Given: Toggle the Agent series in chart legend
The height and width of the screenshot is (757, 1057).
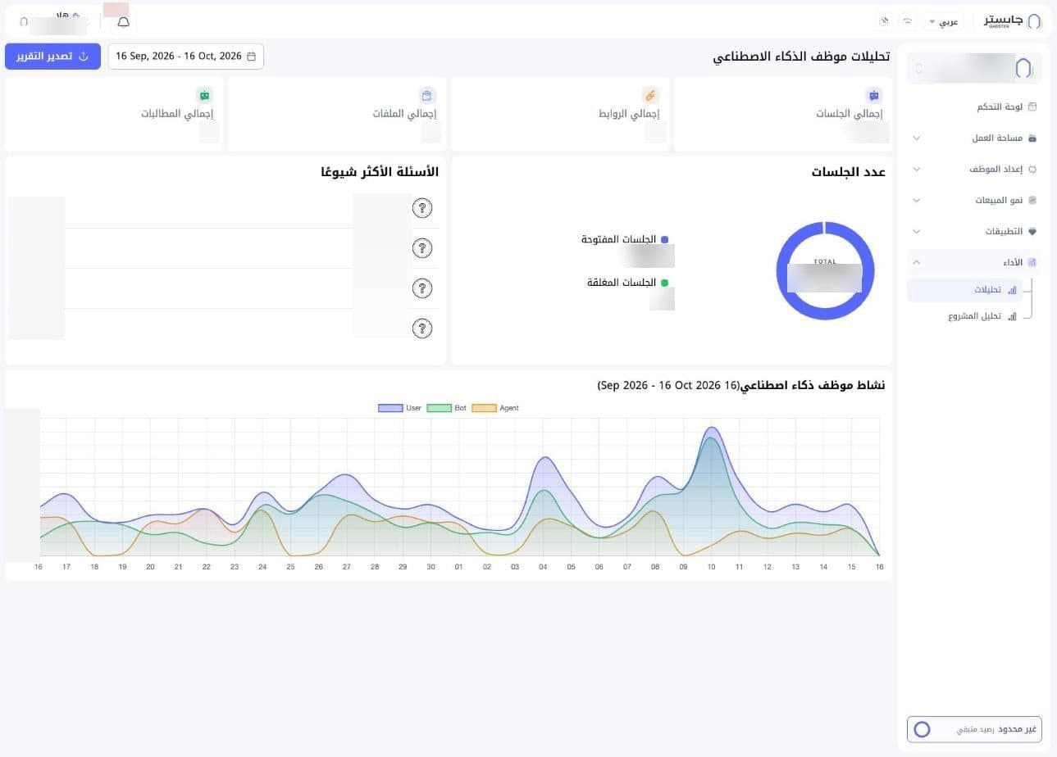Looking at the screenshot, I should (x=495, y=408).
